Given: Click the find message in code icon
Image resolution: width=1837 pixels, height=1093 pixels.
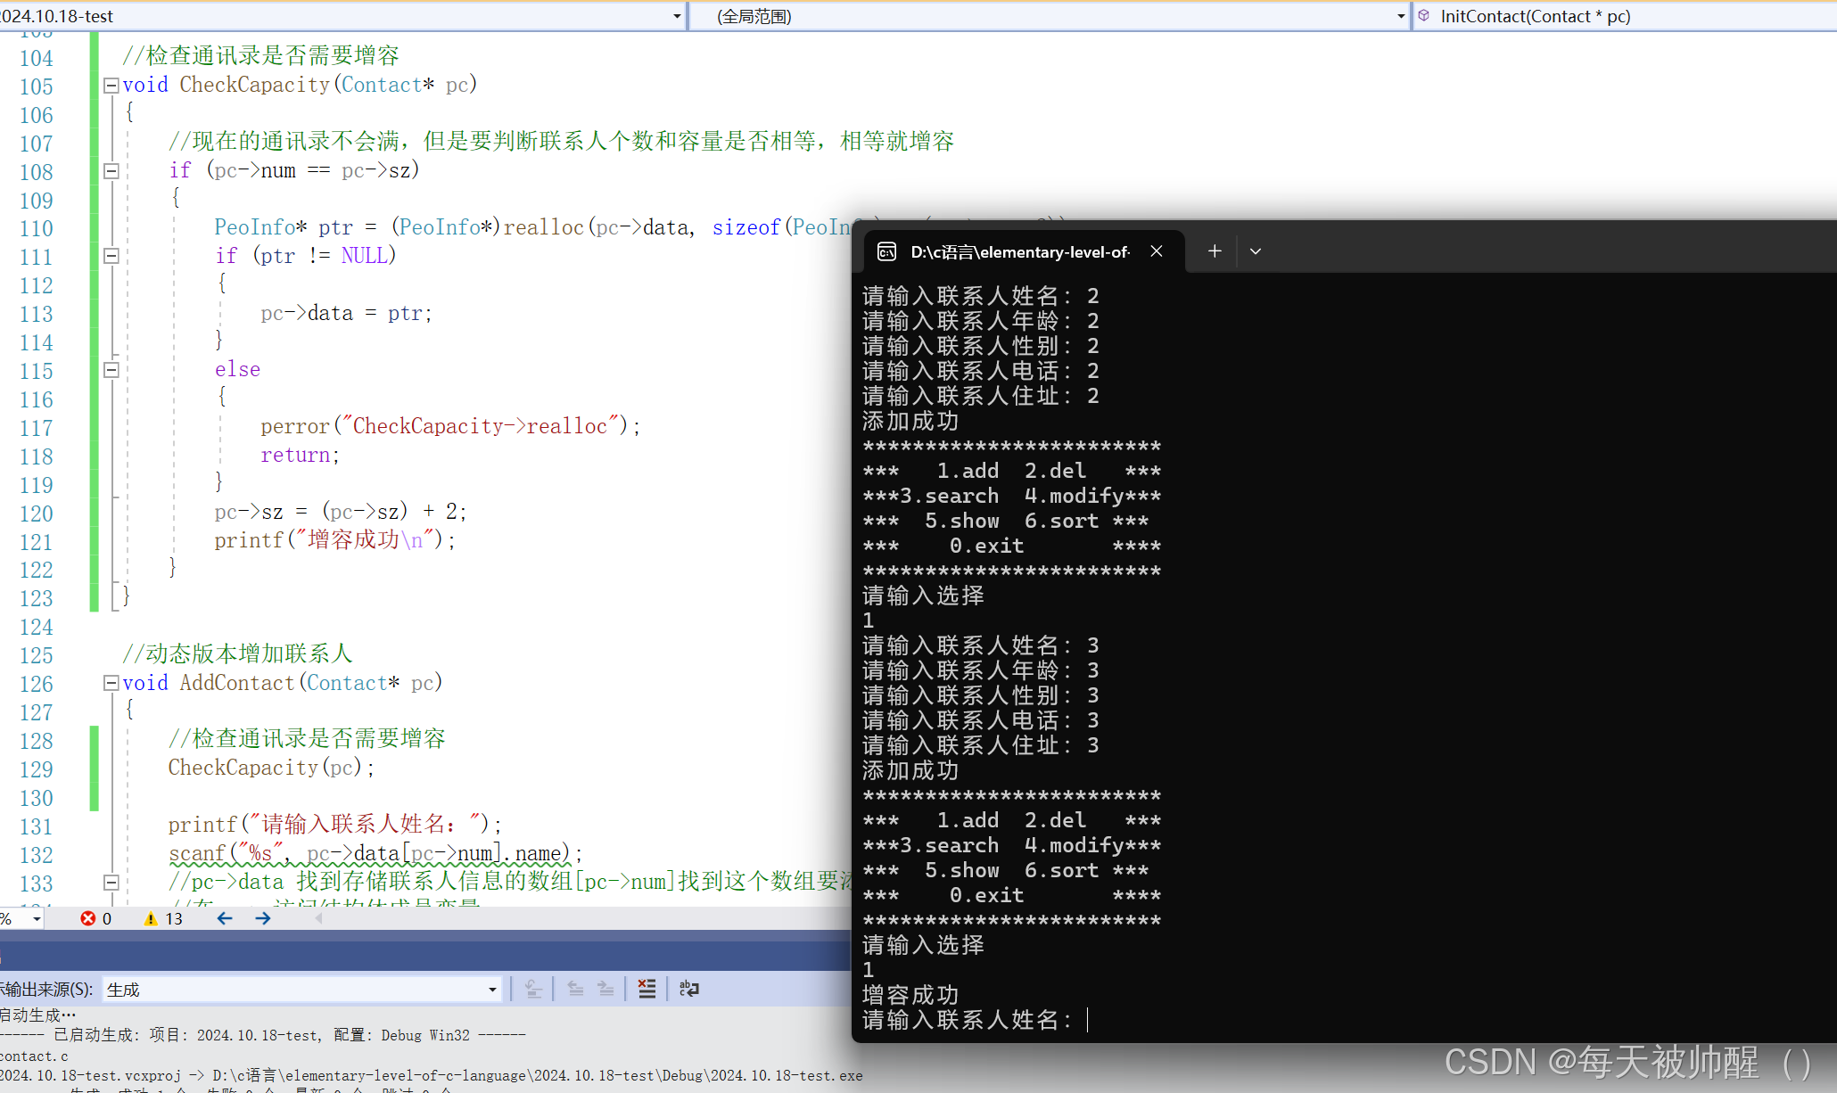Looking at the screenshot, I should click(533, 989).
